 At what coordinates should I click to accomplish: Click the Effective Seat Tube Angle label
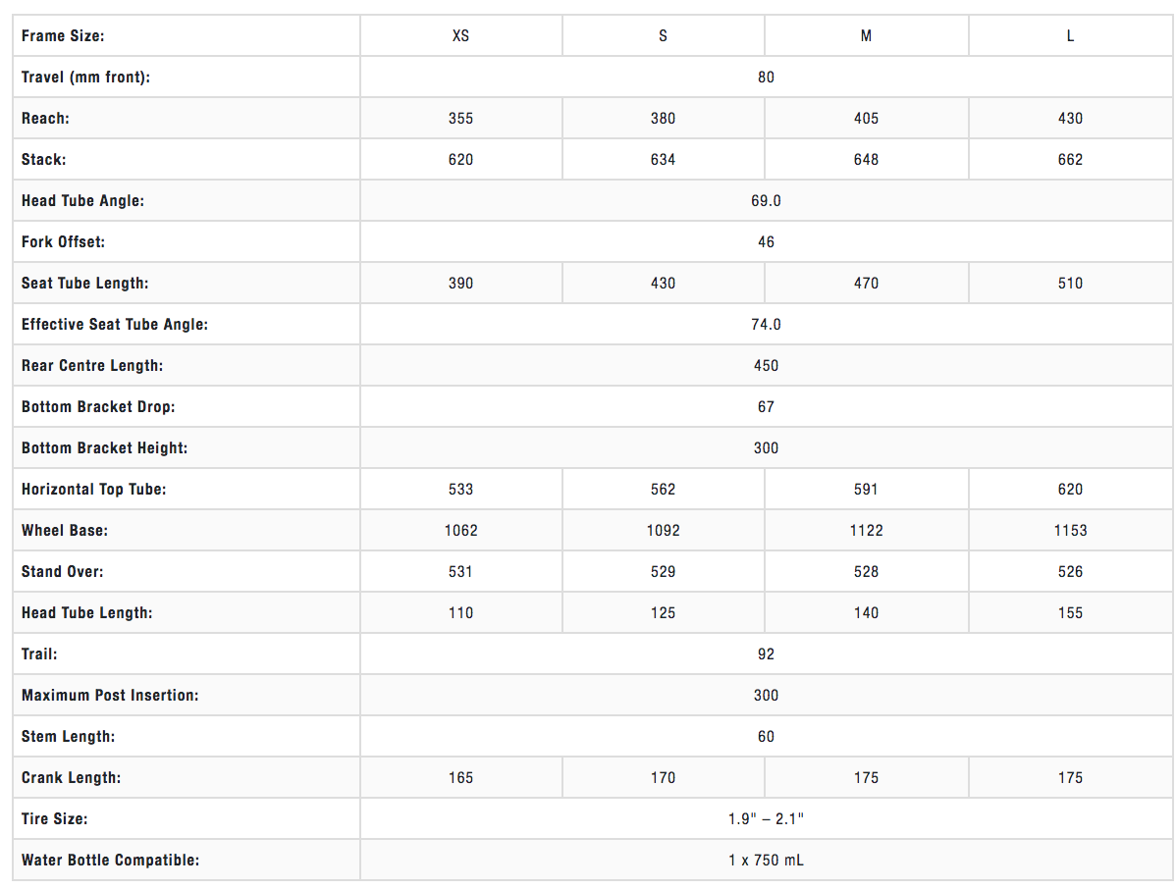coord(115,325)
